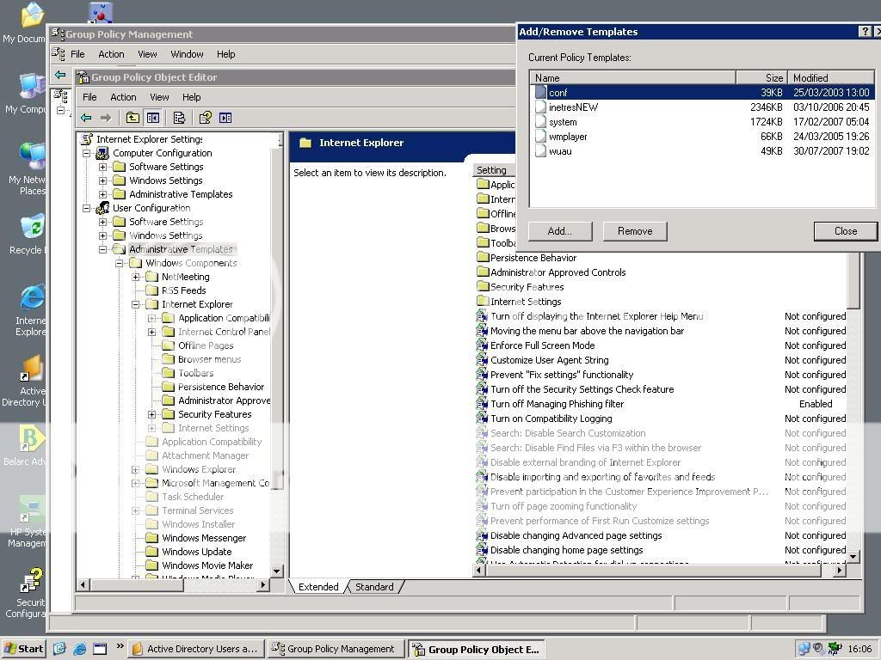Click the tree pane's vertical scroll down arrow
Viewport: 881px width, 660px height.
(276, 571)
